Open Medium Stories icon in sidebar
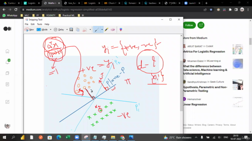The width and height of the screenshot is (252, 141). pos(7,84)
